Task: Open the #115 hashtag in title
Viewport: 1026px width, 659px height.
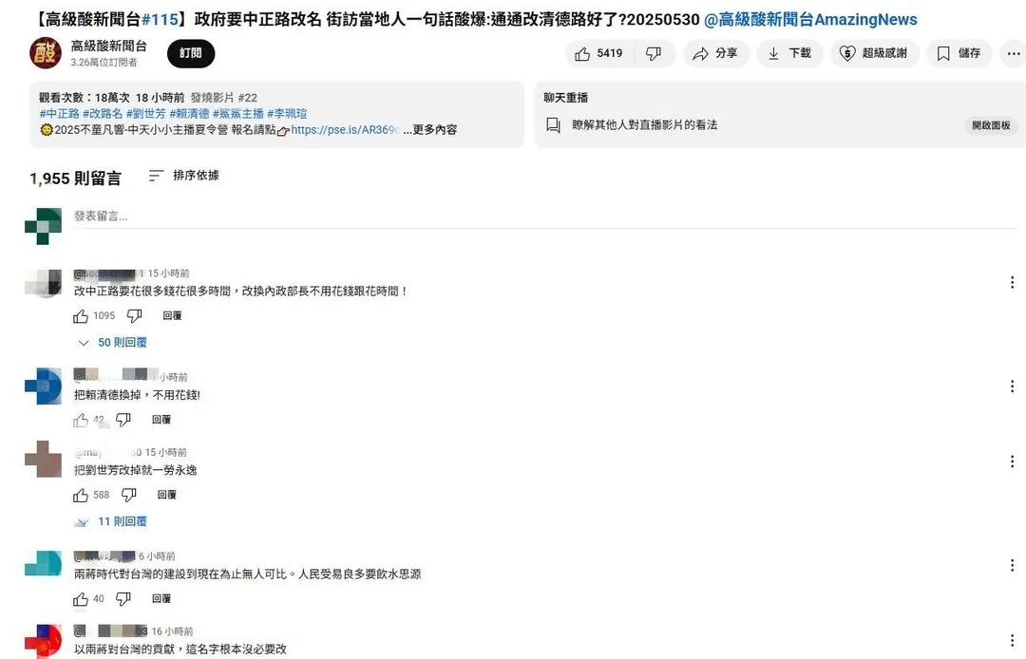Action: coord(160,20)
